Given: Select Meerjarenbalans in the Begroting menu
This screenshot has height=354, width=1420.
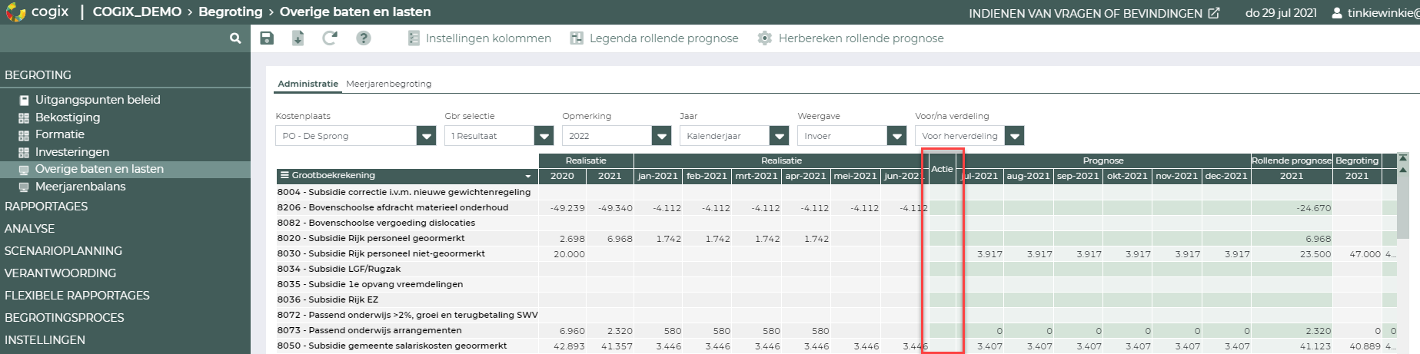Looking at the screenshot, I should coord(80,187).
